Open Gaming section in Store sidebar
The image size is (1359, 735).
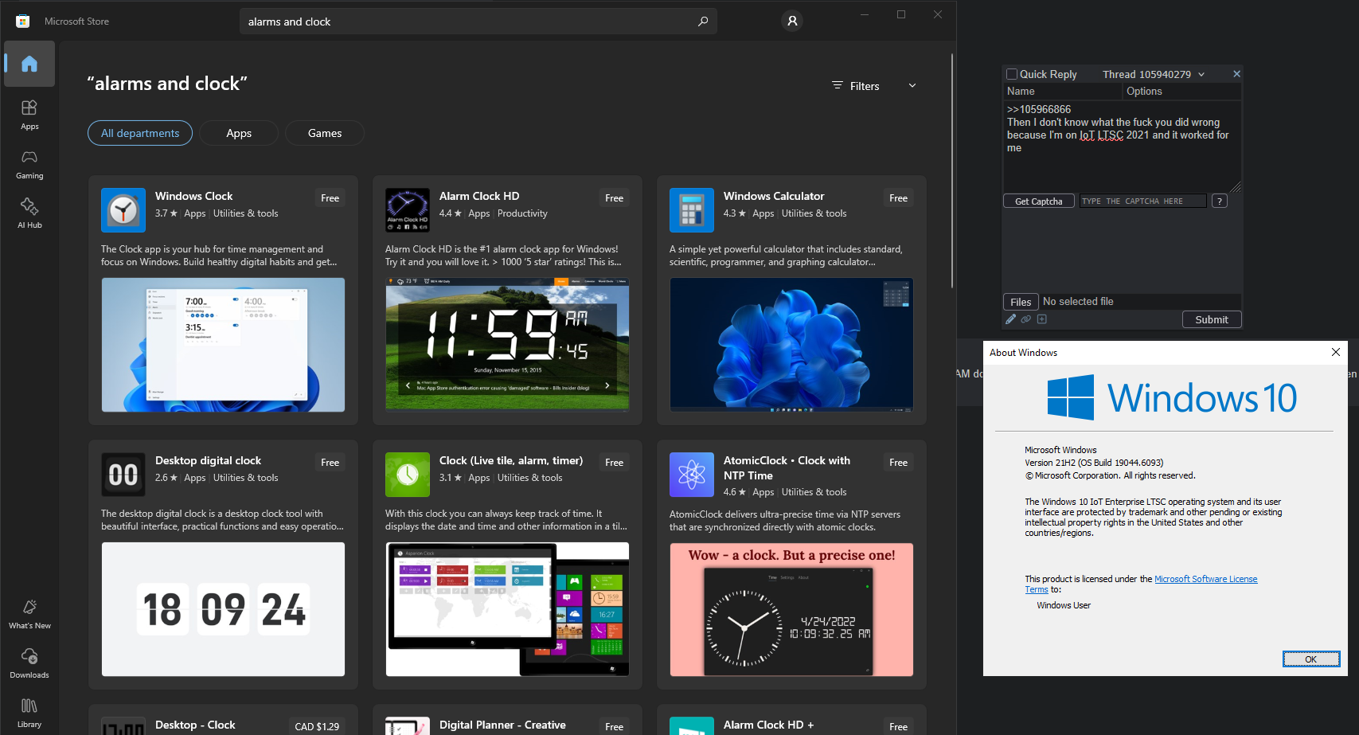pyautogui.click(x=29, y=164)
